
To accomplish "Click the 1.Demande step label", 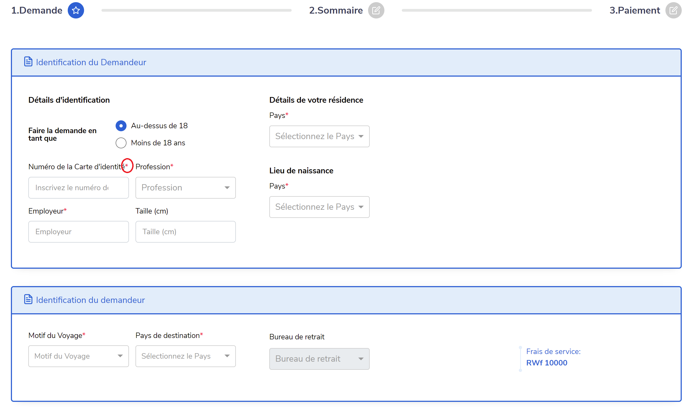I will click(36, 10).
